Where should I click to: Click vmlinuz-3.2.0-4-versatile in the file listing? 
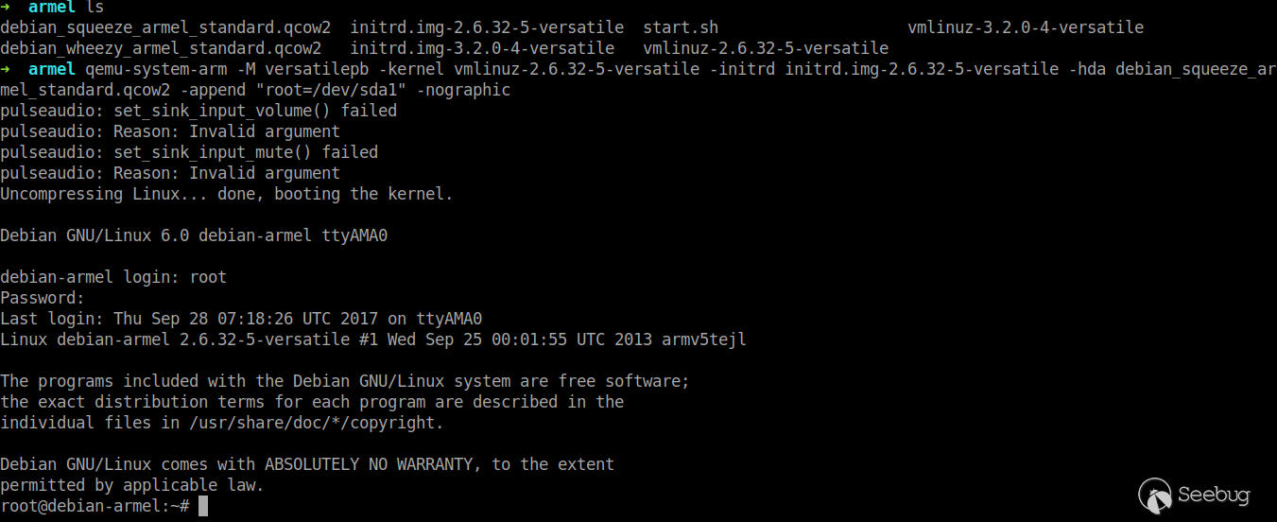(x=1026, y=27)
